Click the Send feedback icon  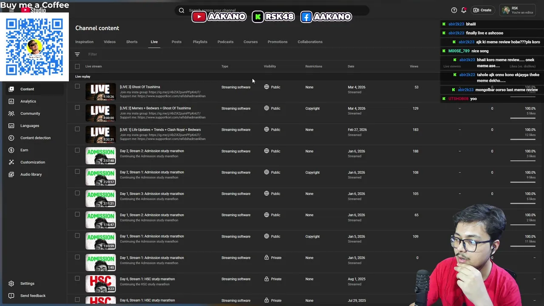(11, 295)
